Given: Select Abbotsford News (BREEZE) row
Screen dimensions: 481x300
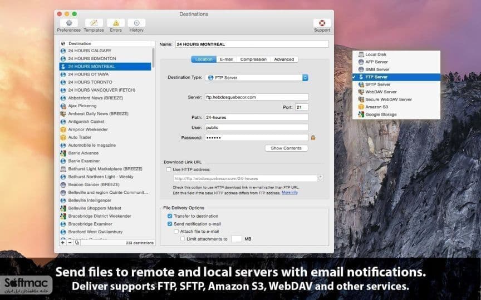Looking at the screenshot, I should 105,98.
